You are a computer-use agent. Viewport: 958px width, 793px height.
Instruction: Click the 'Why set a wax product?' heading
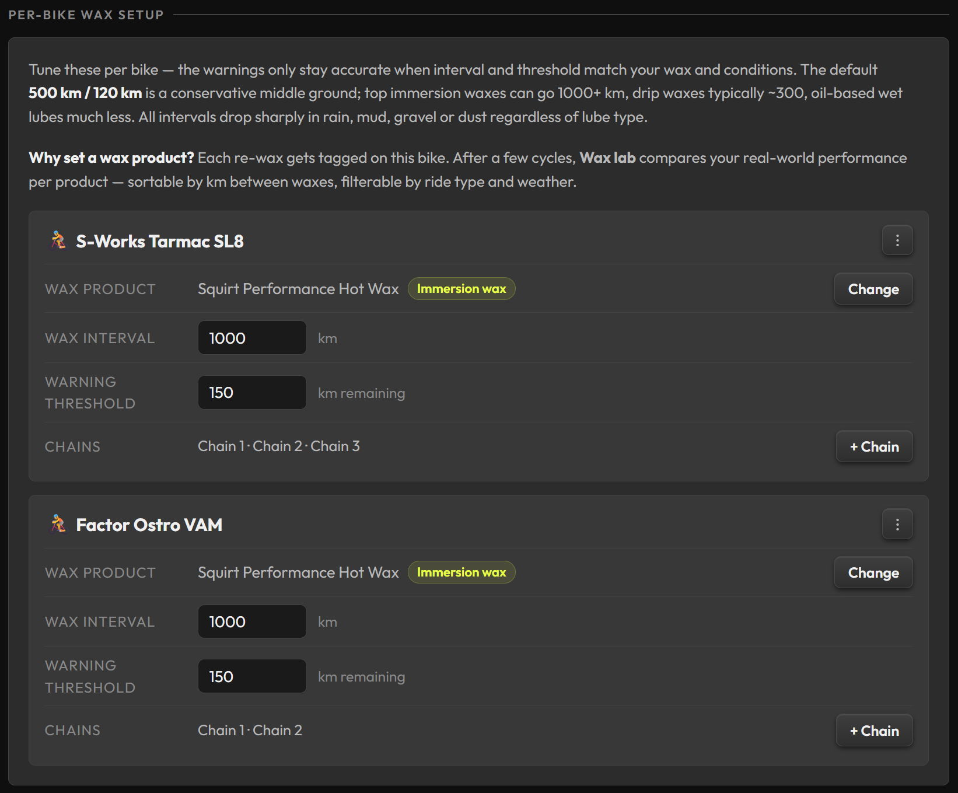[111, 158]
